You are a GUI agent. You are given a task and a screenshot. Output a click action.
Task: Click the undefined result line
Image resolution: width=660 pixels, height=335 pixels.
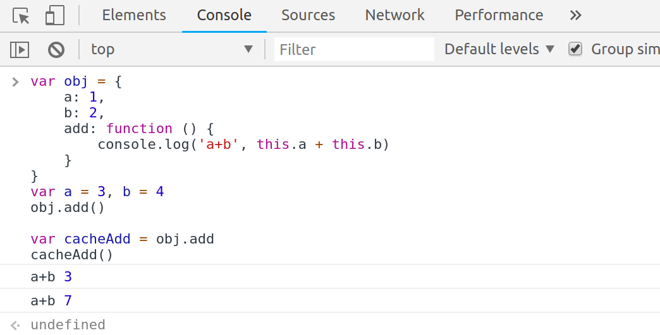point(68,325)
